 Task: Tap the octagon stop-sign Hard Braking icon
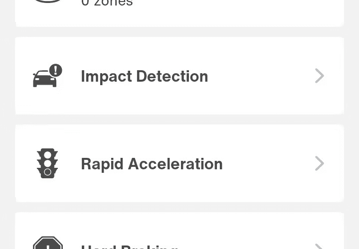[x=48, y=243]
